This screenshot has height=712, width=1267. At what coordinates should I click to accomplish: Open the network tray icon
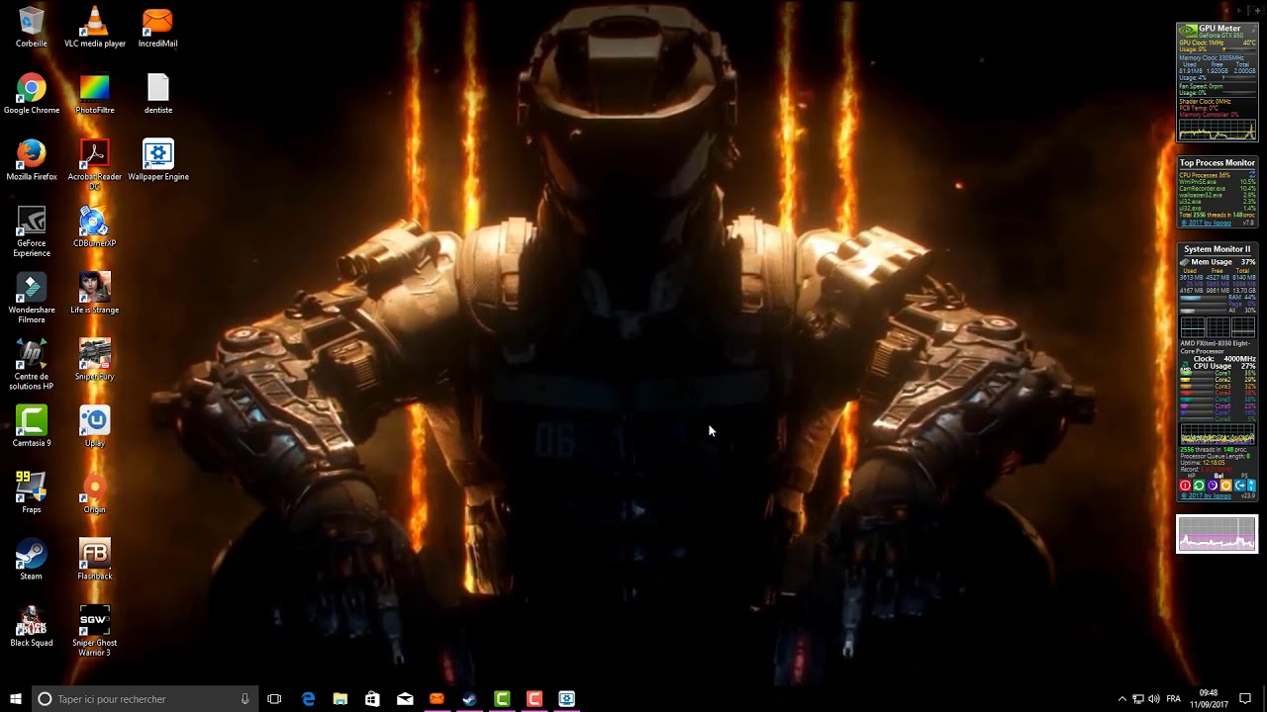coord(1137,699)
